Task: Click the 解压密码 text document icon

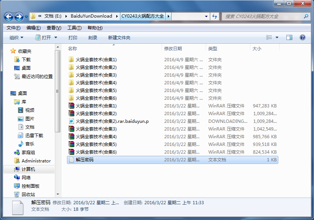Action: (71, 159)
